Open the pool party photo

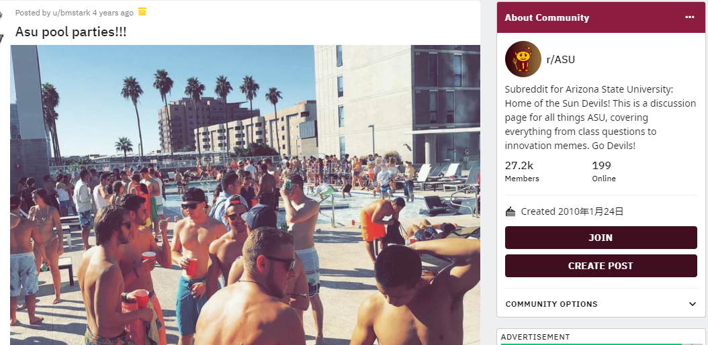click(x=245, y=195)
